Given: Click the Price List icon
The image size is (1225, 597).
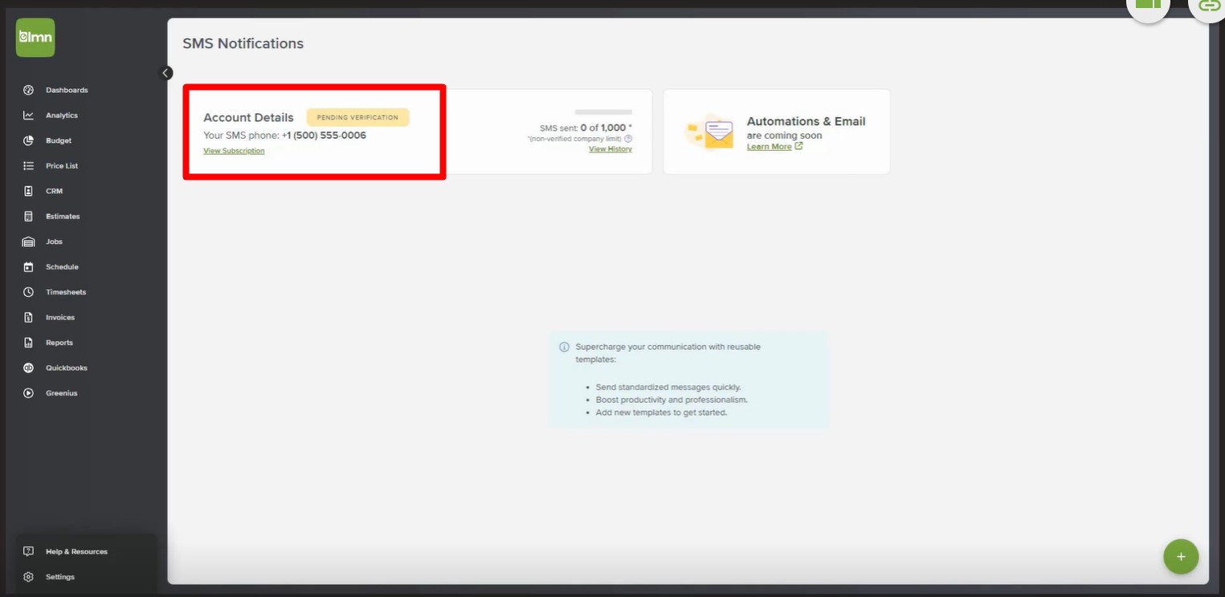Looking at the screenshot, I should point(28,166).
